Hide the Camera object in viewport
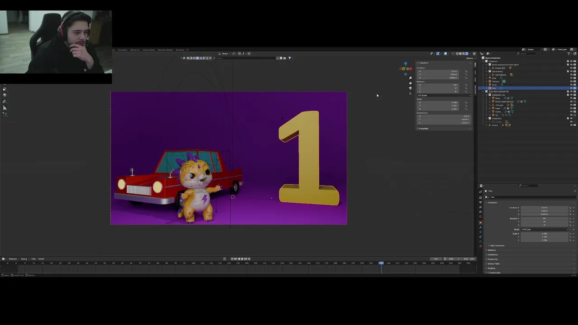This screenshot has height=325, width=578. tap(571, 81)
